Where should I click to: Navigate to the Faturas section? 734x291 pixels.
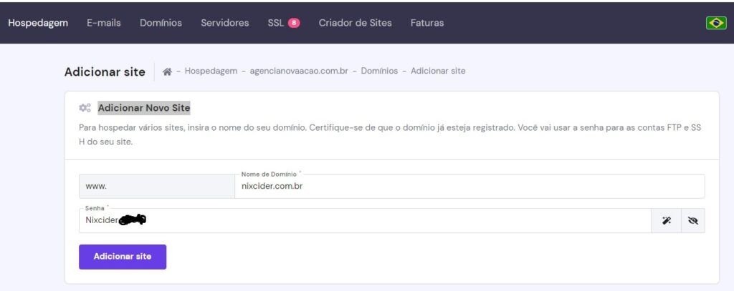pyautogui.click(x=426, y=23)
